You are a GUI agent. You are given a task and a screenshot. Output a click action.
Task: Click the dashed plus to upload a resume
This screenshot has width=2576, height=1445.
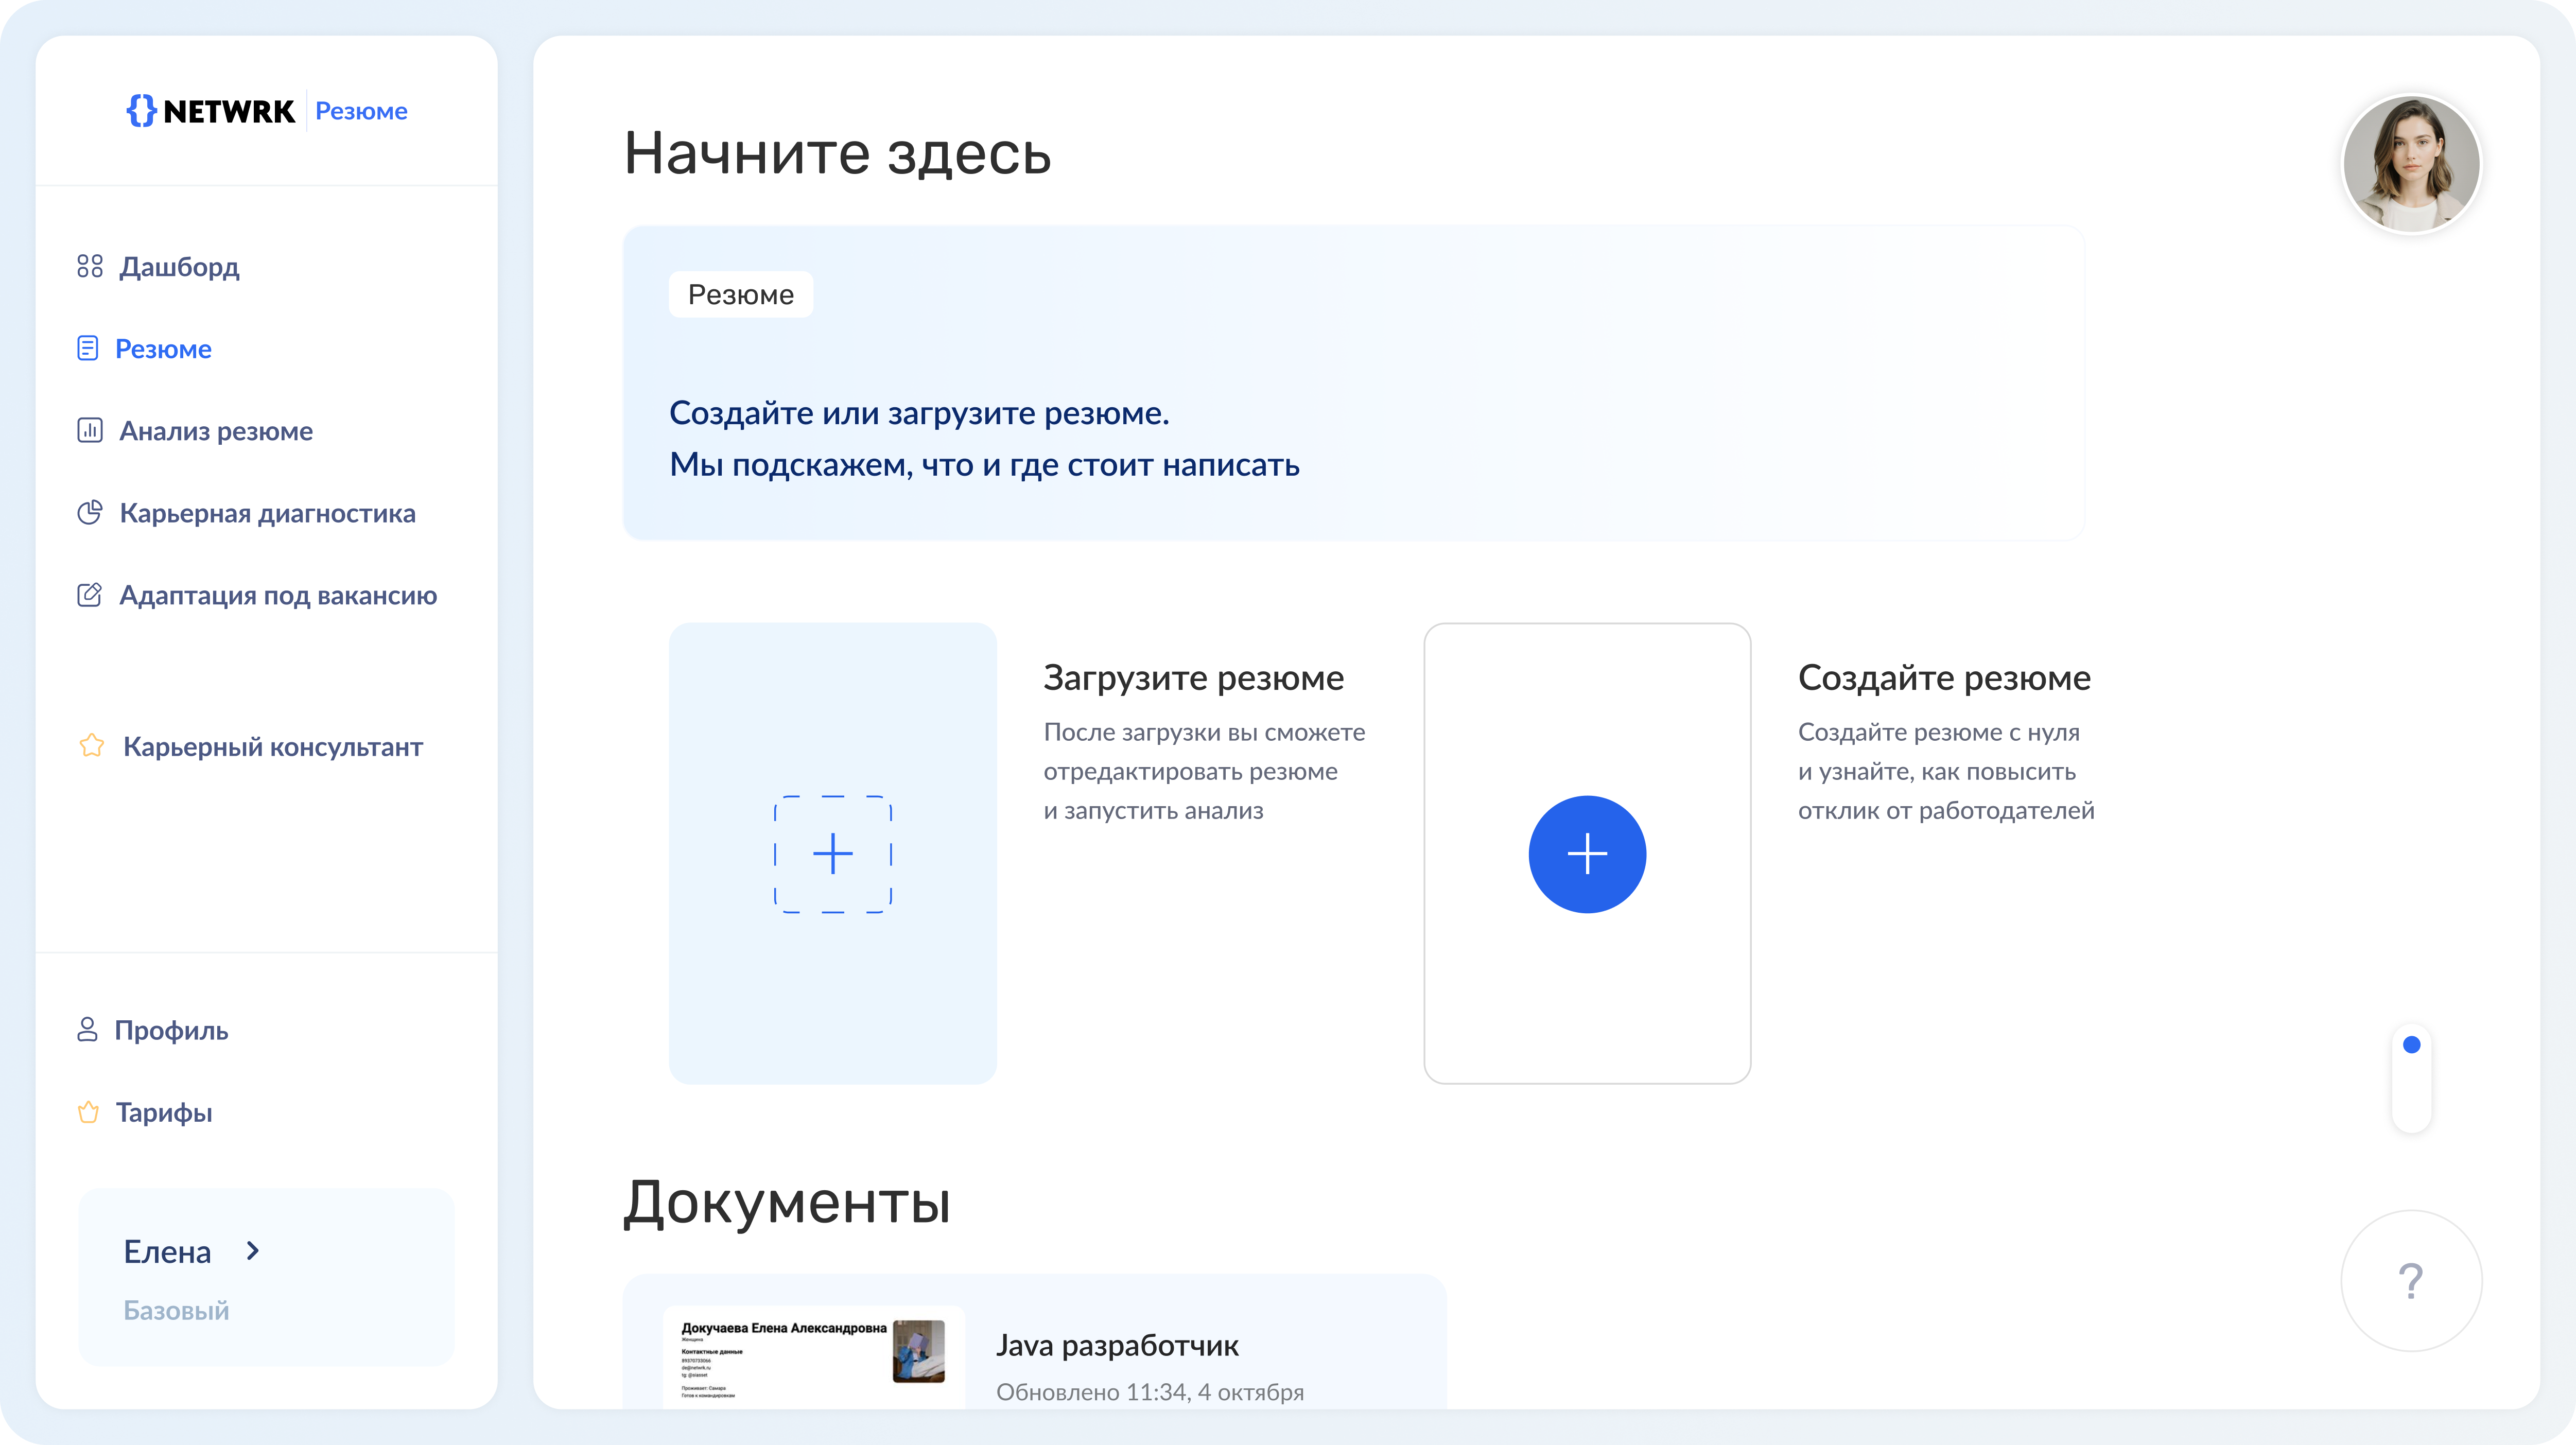coord(832,853)
